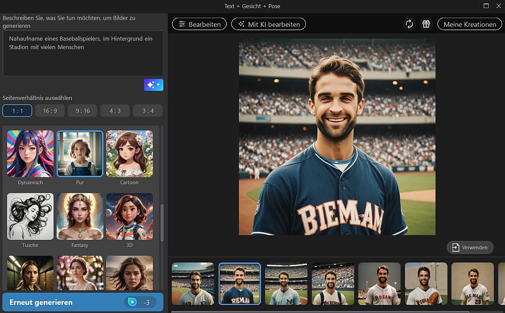Select fifth result in white red-lettered jersey
The image size is (505, 313).
click(379, 284)
